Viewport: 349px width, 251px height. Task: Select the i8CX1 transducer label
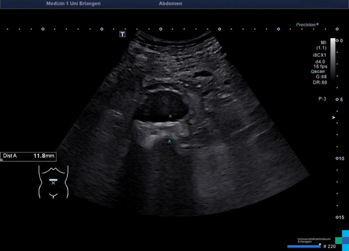[x=319, y=55]
